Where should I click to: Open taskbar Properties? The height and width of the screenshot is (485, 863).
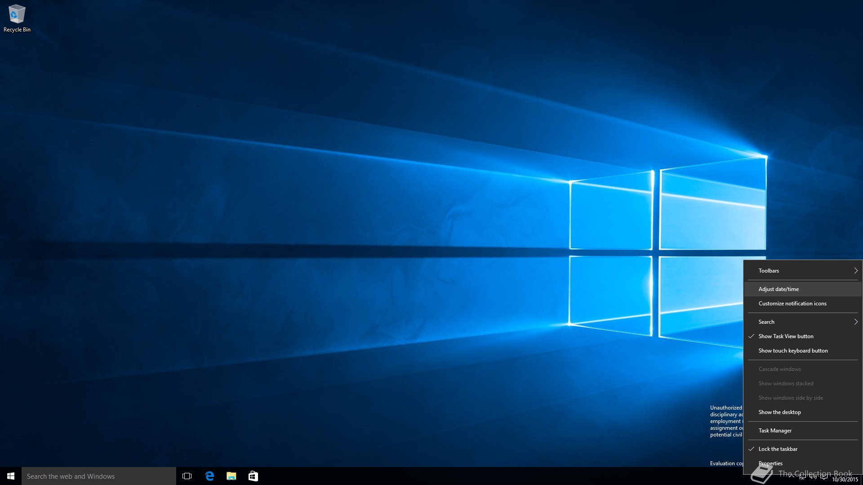[803, 463]
